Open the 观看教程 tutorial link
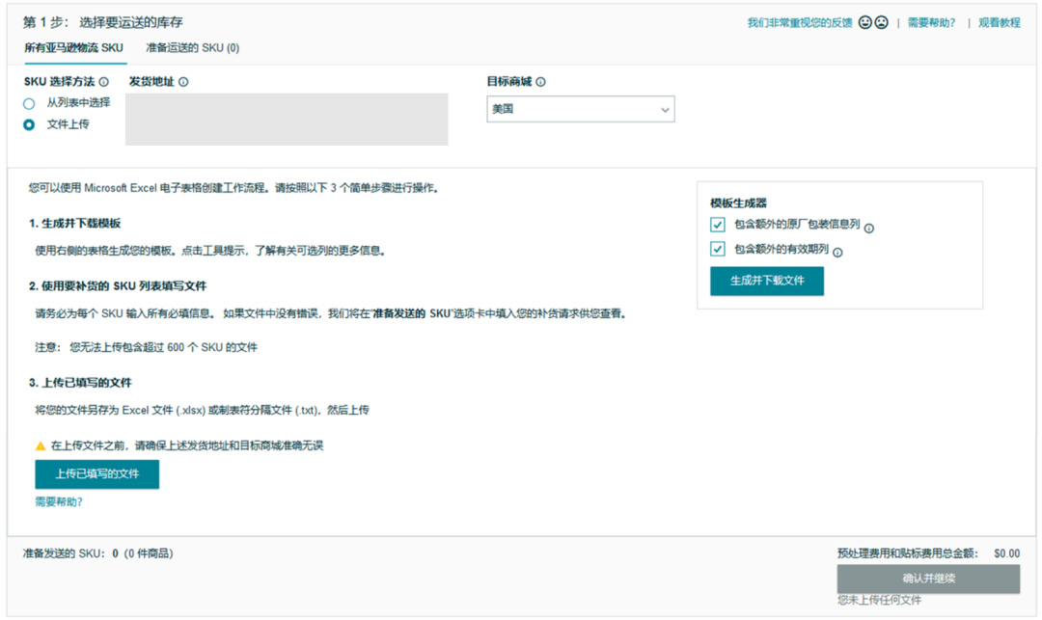 [1000, 22]
